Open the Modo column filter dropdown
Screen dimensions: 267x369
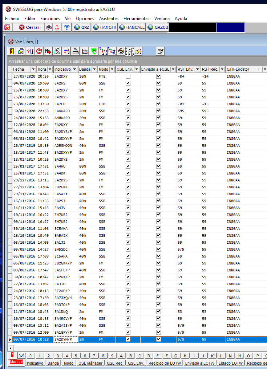click(x=112, y=69)
